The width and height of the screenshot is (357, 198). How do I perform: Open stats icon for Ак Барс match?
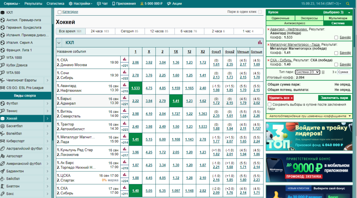(124, 162)
